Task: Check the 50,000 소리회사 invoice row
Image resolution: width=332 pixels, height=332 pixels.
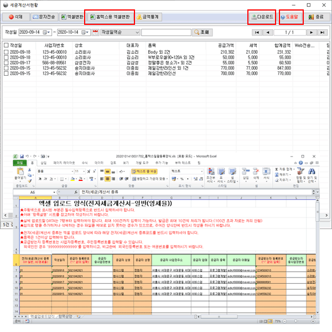Action: 6,58
